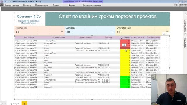The height and width of the screenshot is (105, 187).
Task: Click Кровля in the коттеджа №1 row
Action: 46,50
